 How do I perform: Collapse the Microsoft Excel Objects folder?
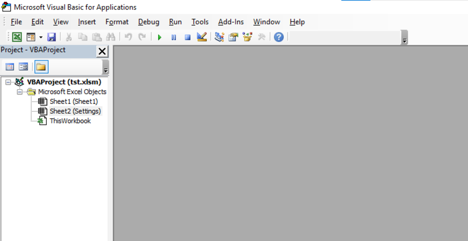coord(19,92)
